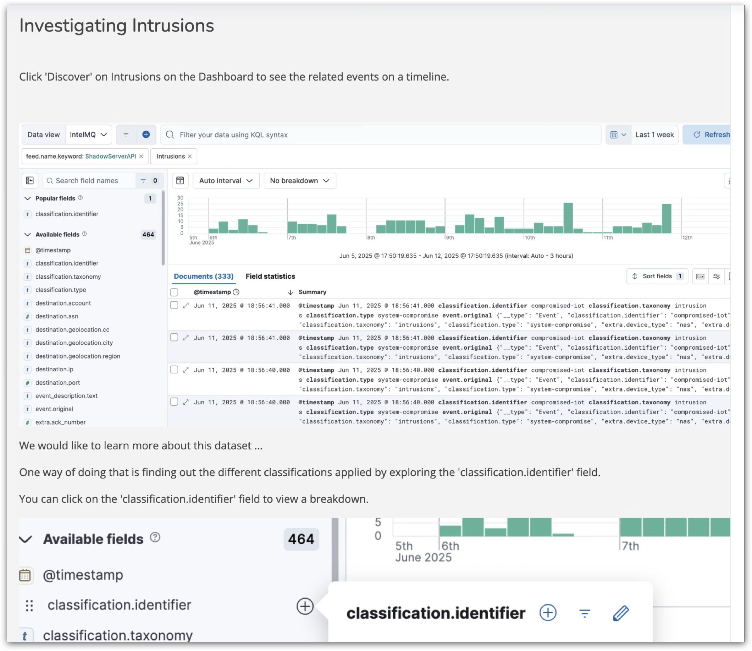Image resolution: width=752 pixels, height=651 pixels.
Task: Check the first Jun 11 18:56:41 row
Action: coord(174,306)
